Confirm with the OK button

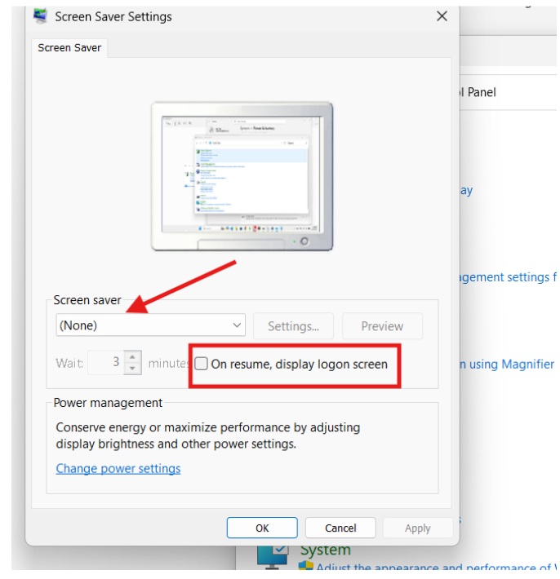click(x=262, y=528)
